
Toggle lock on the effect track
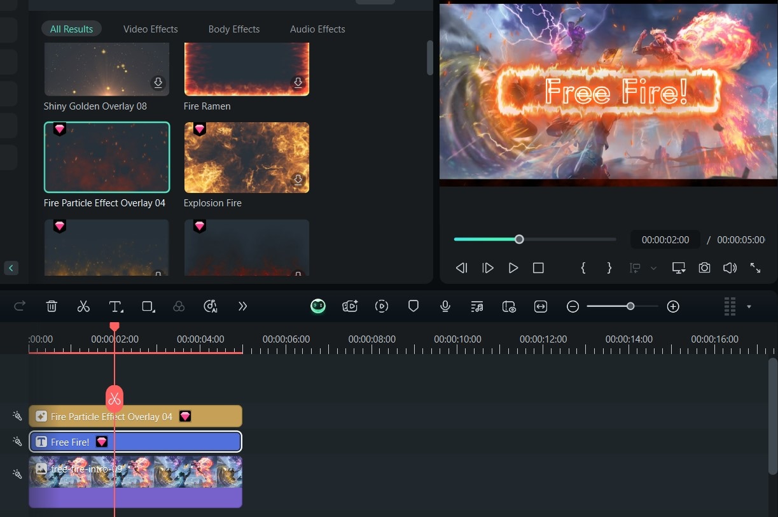17,416
